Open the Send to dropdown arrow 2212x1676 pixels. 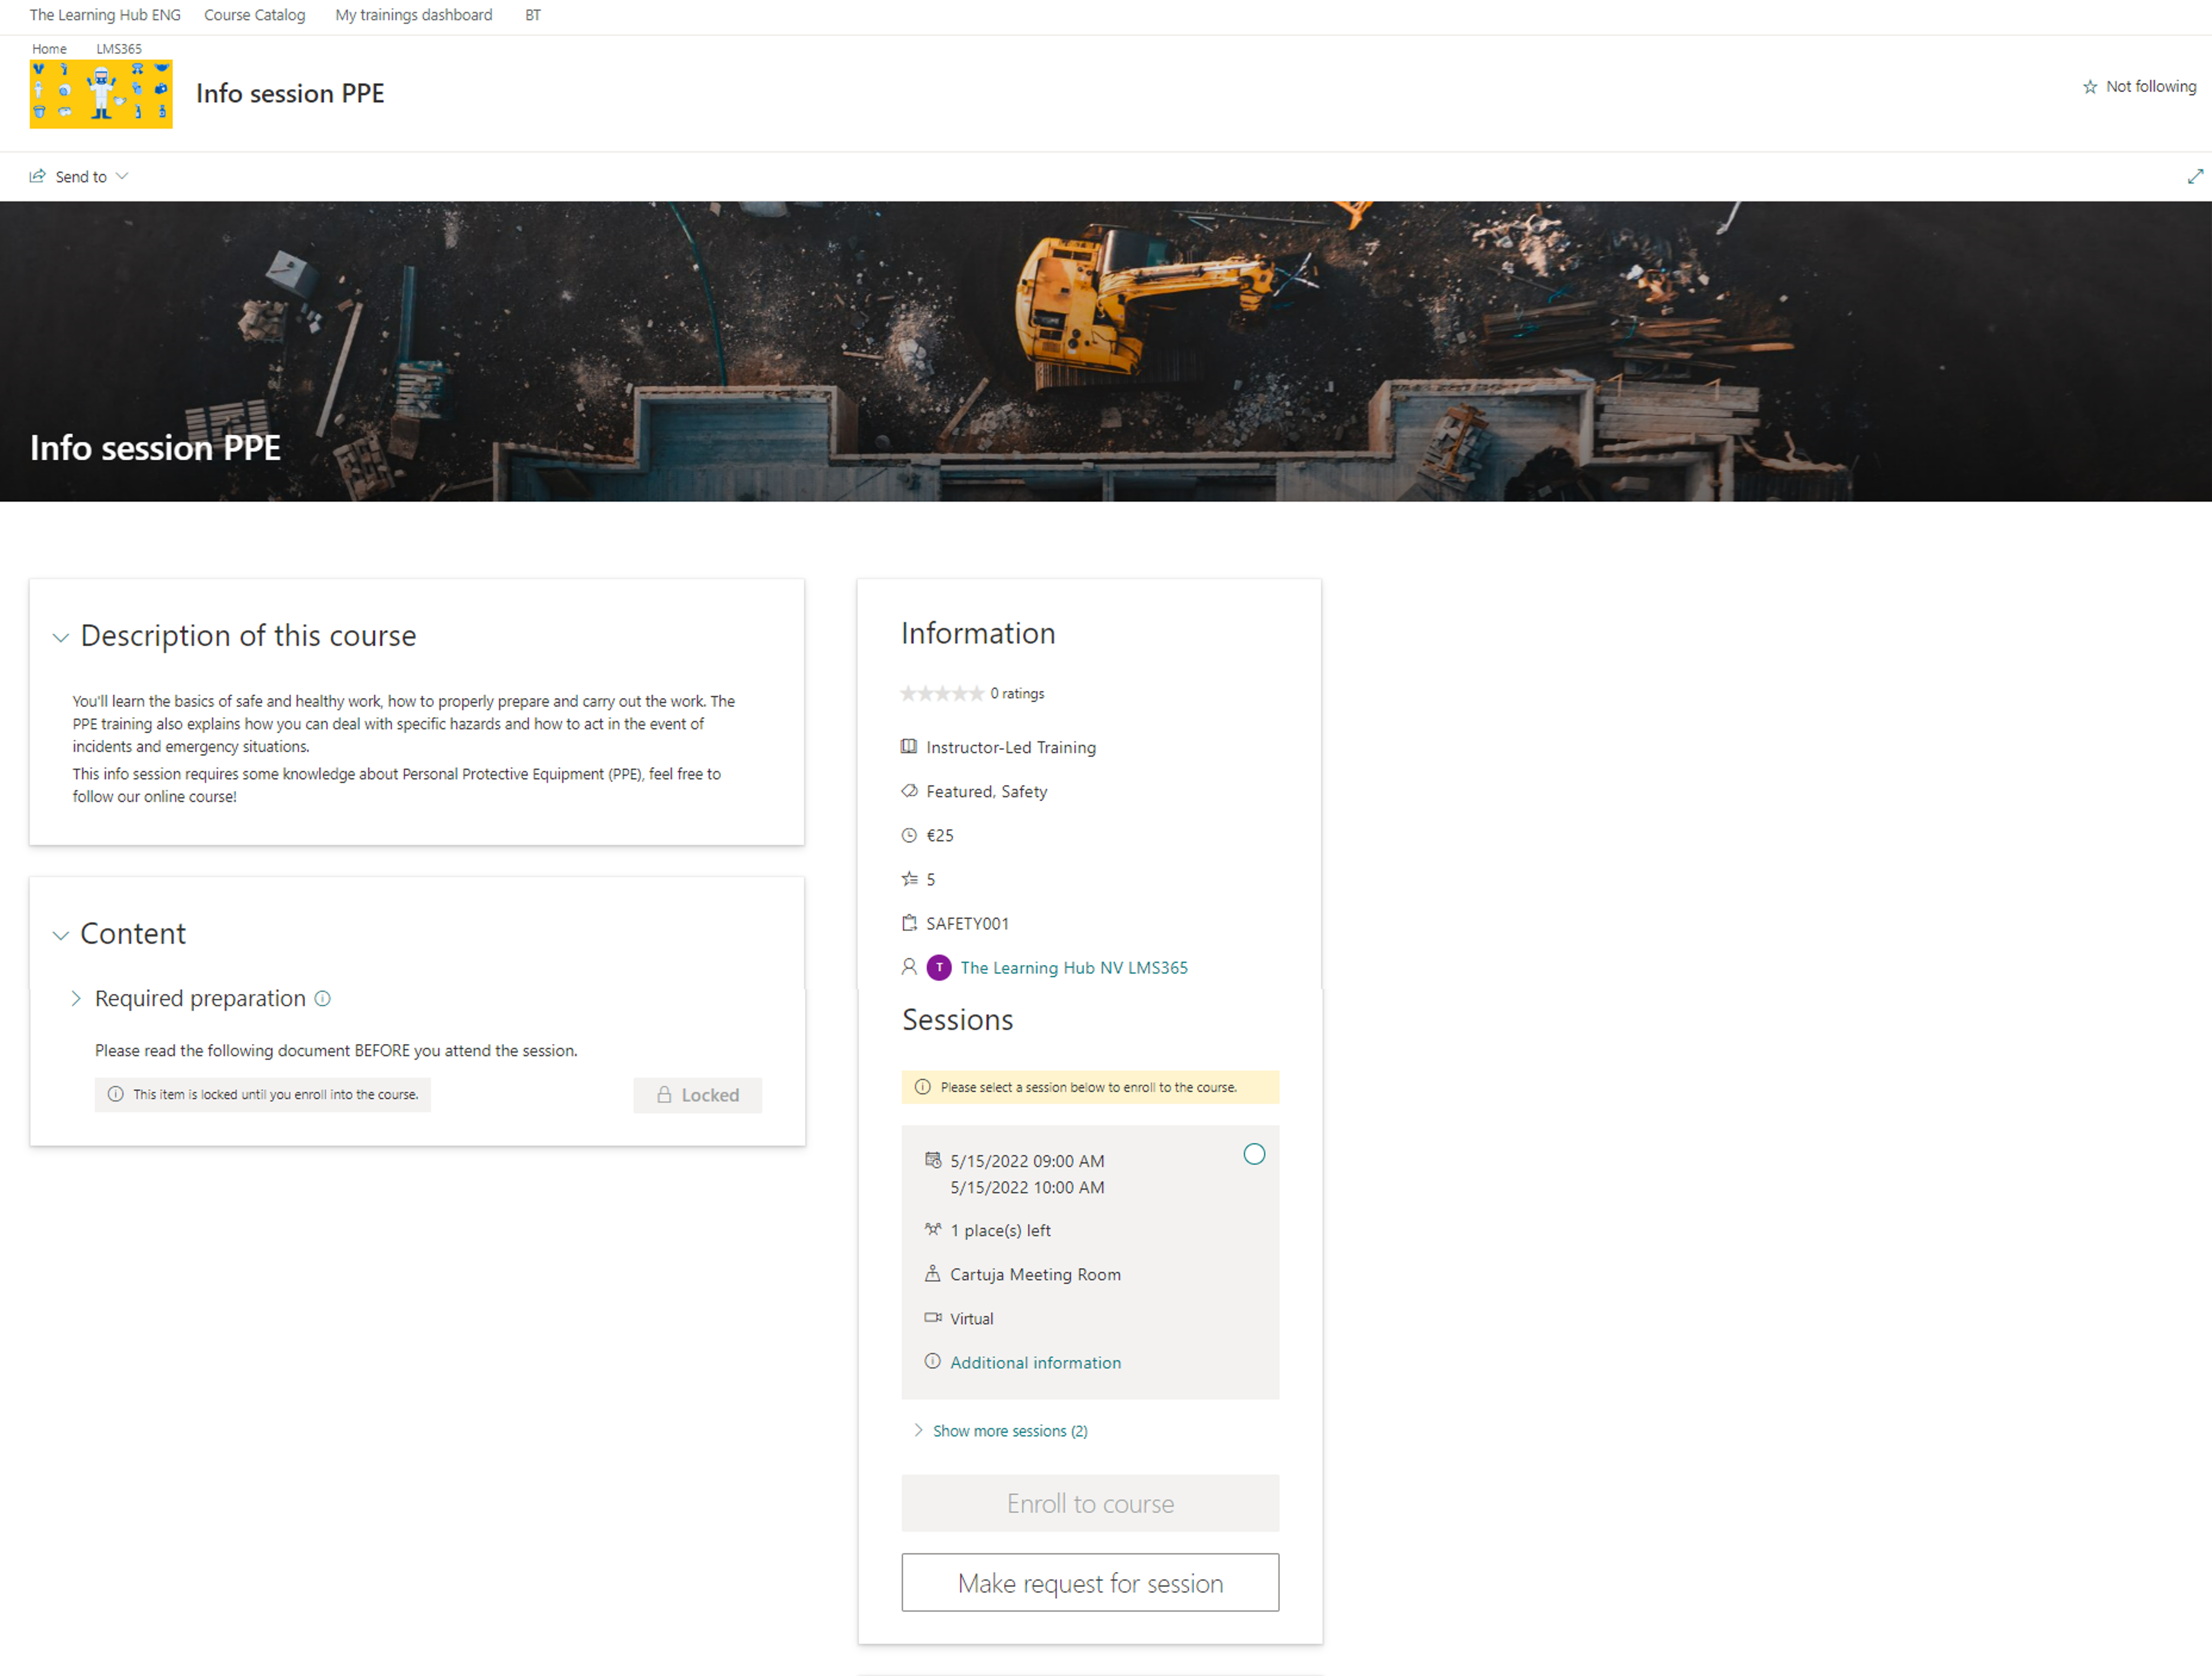(x=122, y=176)
